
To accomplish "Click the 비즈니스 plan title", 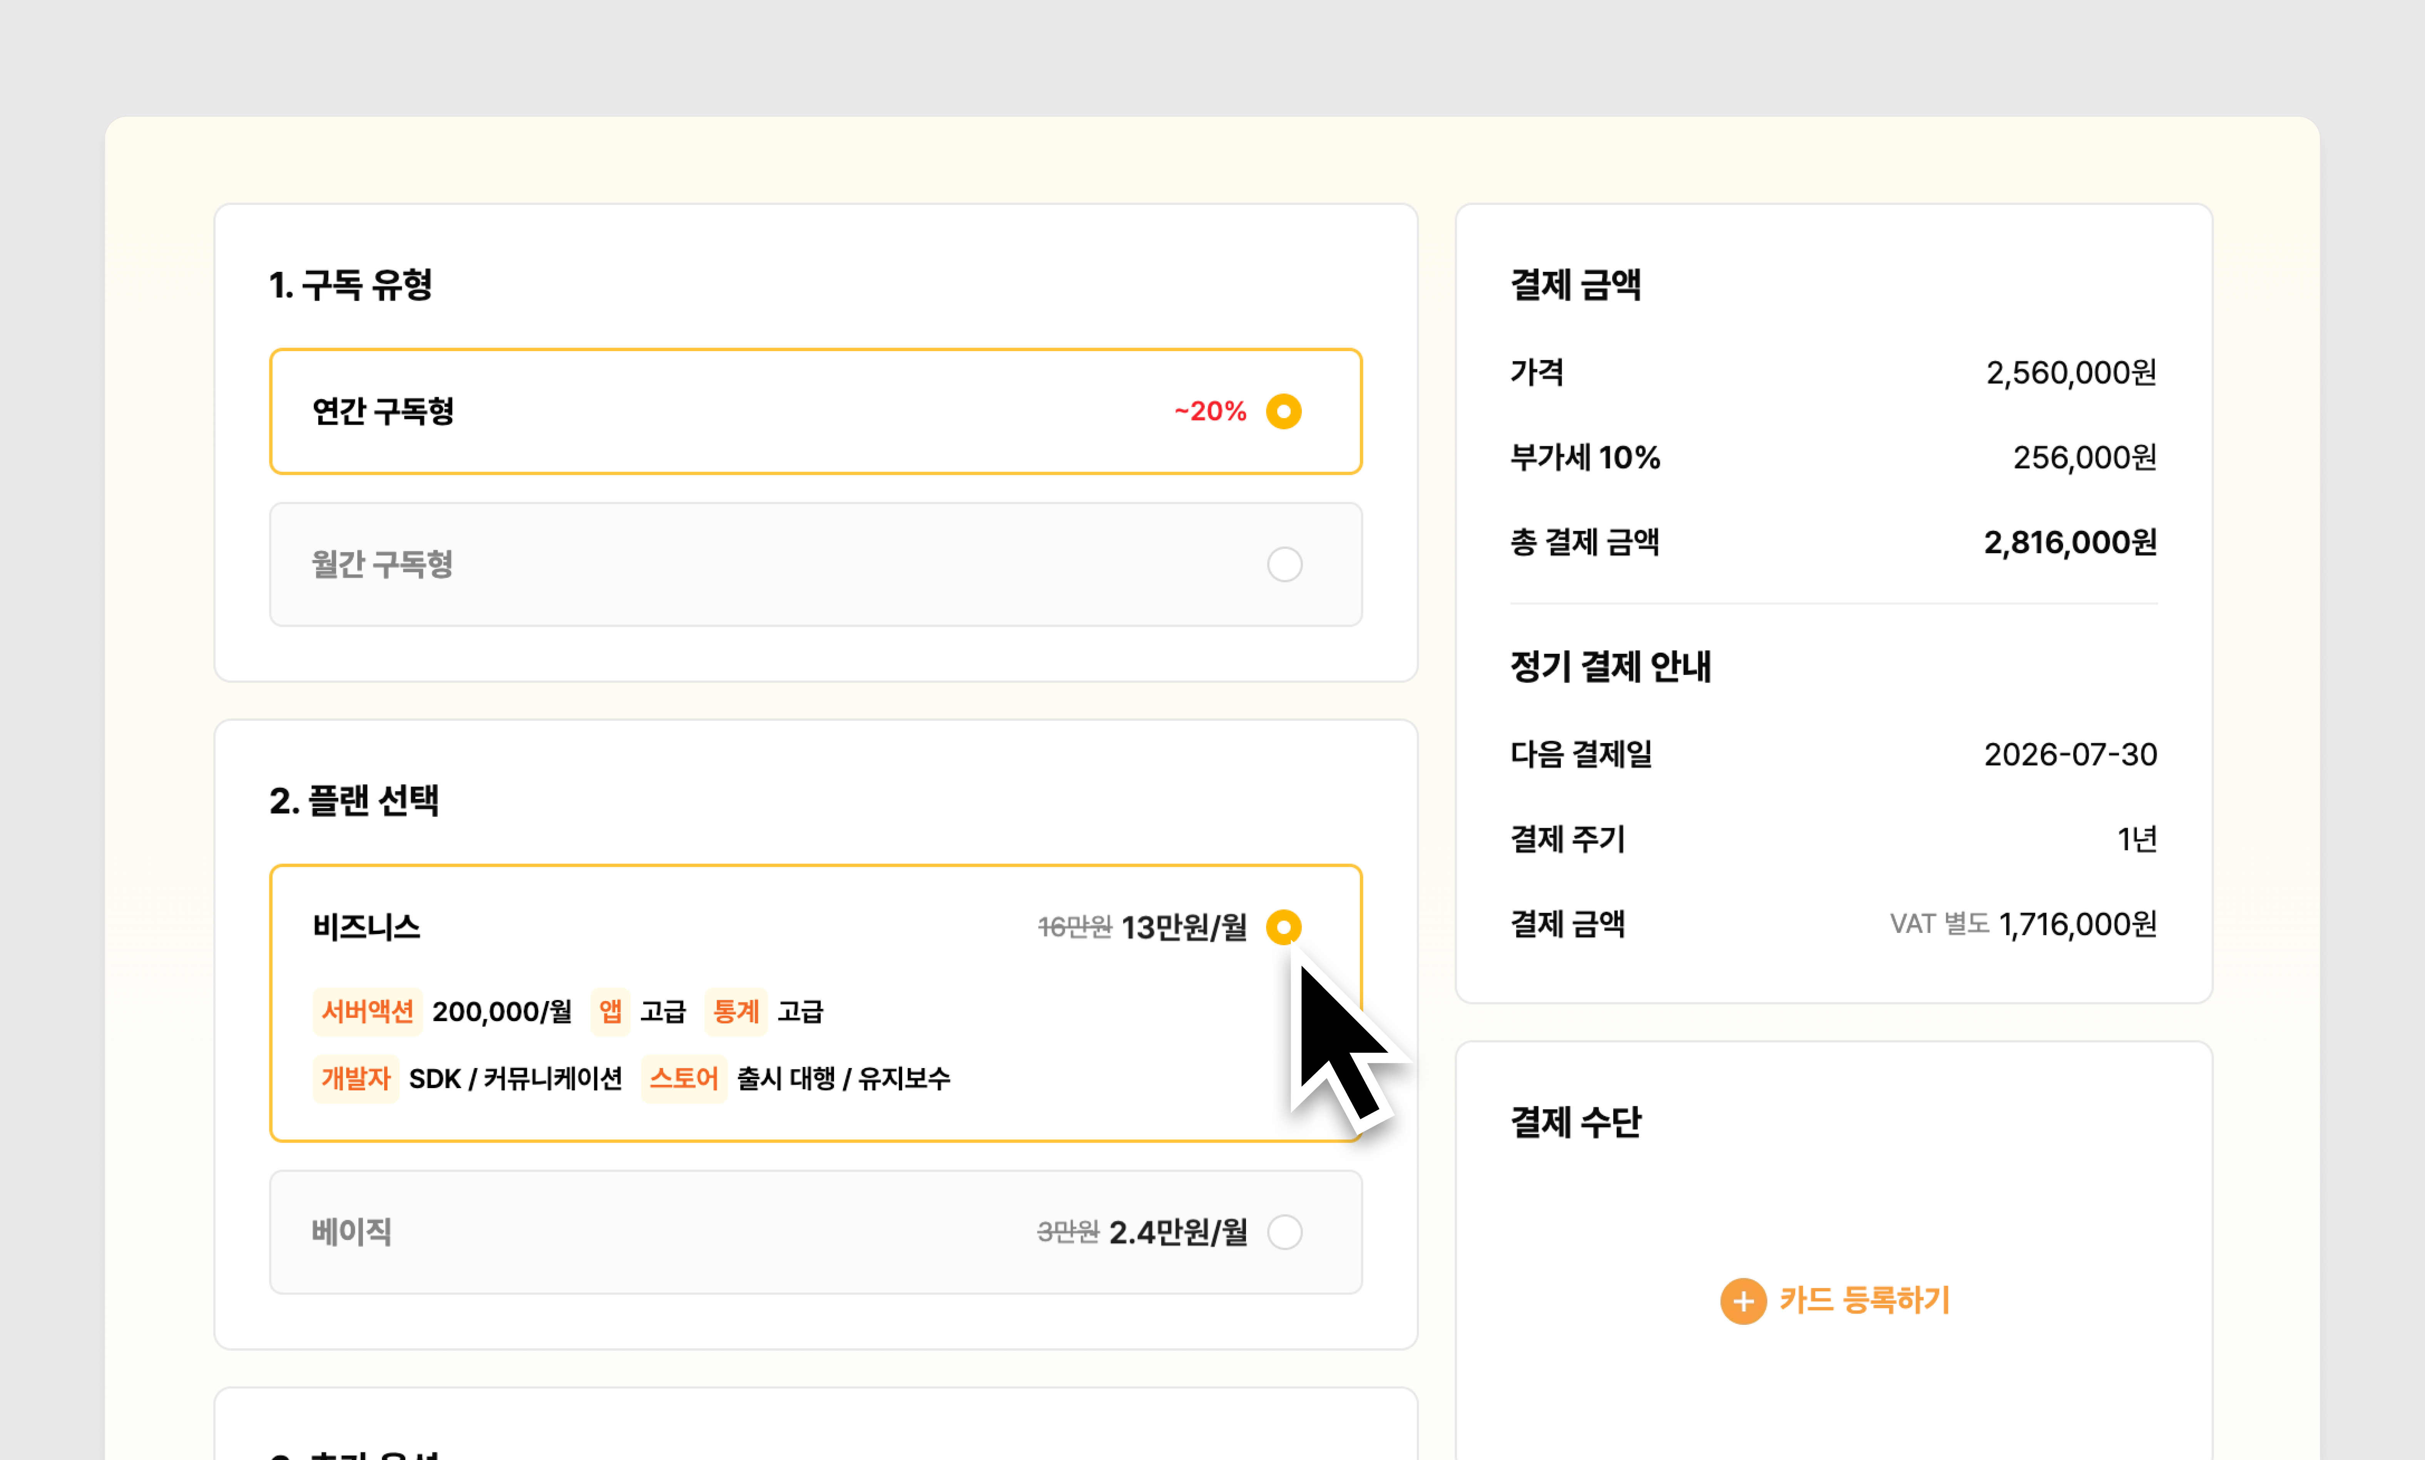I will click(x=366, y=927).
